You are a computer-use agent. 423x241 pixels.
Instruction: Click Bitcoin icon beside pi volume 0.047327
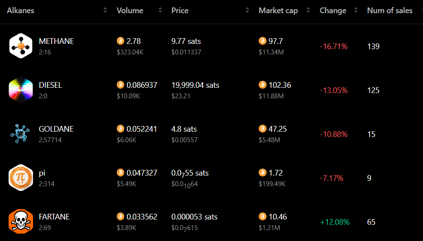coord(120,173)
